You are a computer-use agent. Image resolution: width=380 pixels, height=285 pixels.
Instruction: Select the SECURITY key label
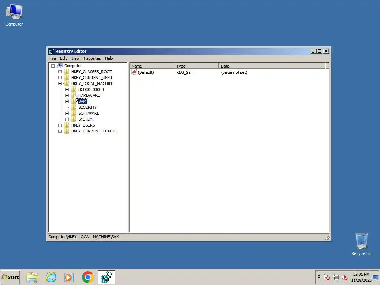click(x=87, y=107)
